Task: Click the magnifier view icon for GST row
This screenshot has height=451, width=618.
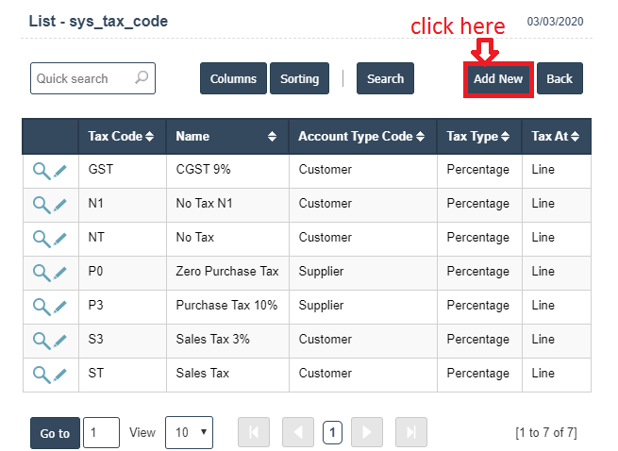Action: (x=41, y=170)
